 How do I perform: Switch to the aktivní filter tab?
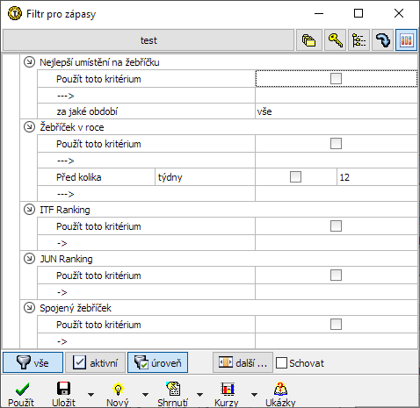(x=95, y=362)
